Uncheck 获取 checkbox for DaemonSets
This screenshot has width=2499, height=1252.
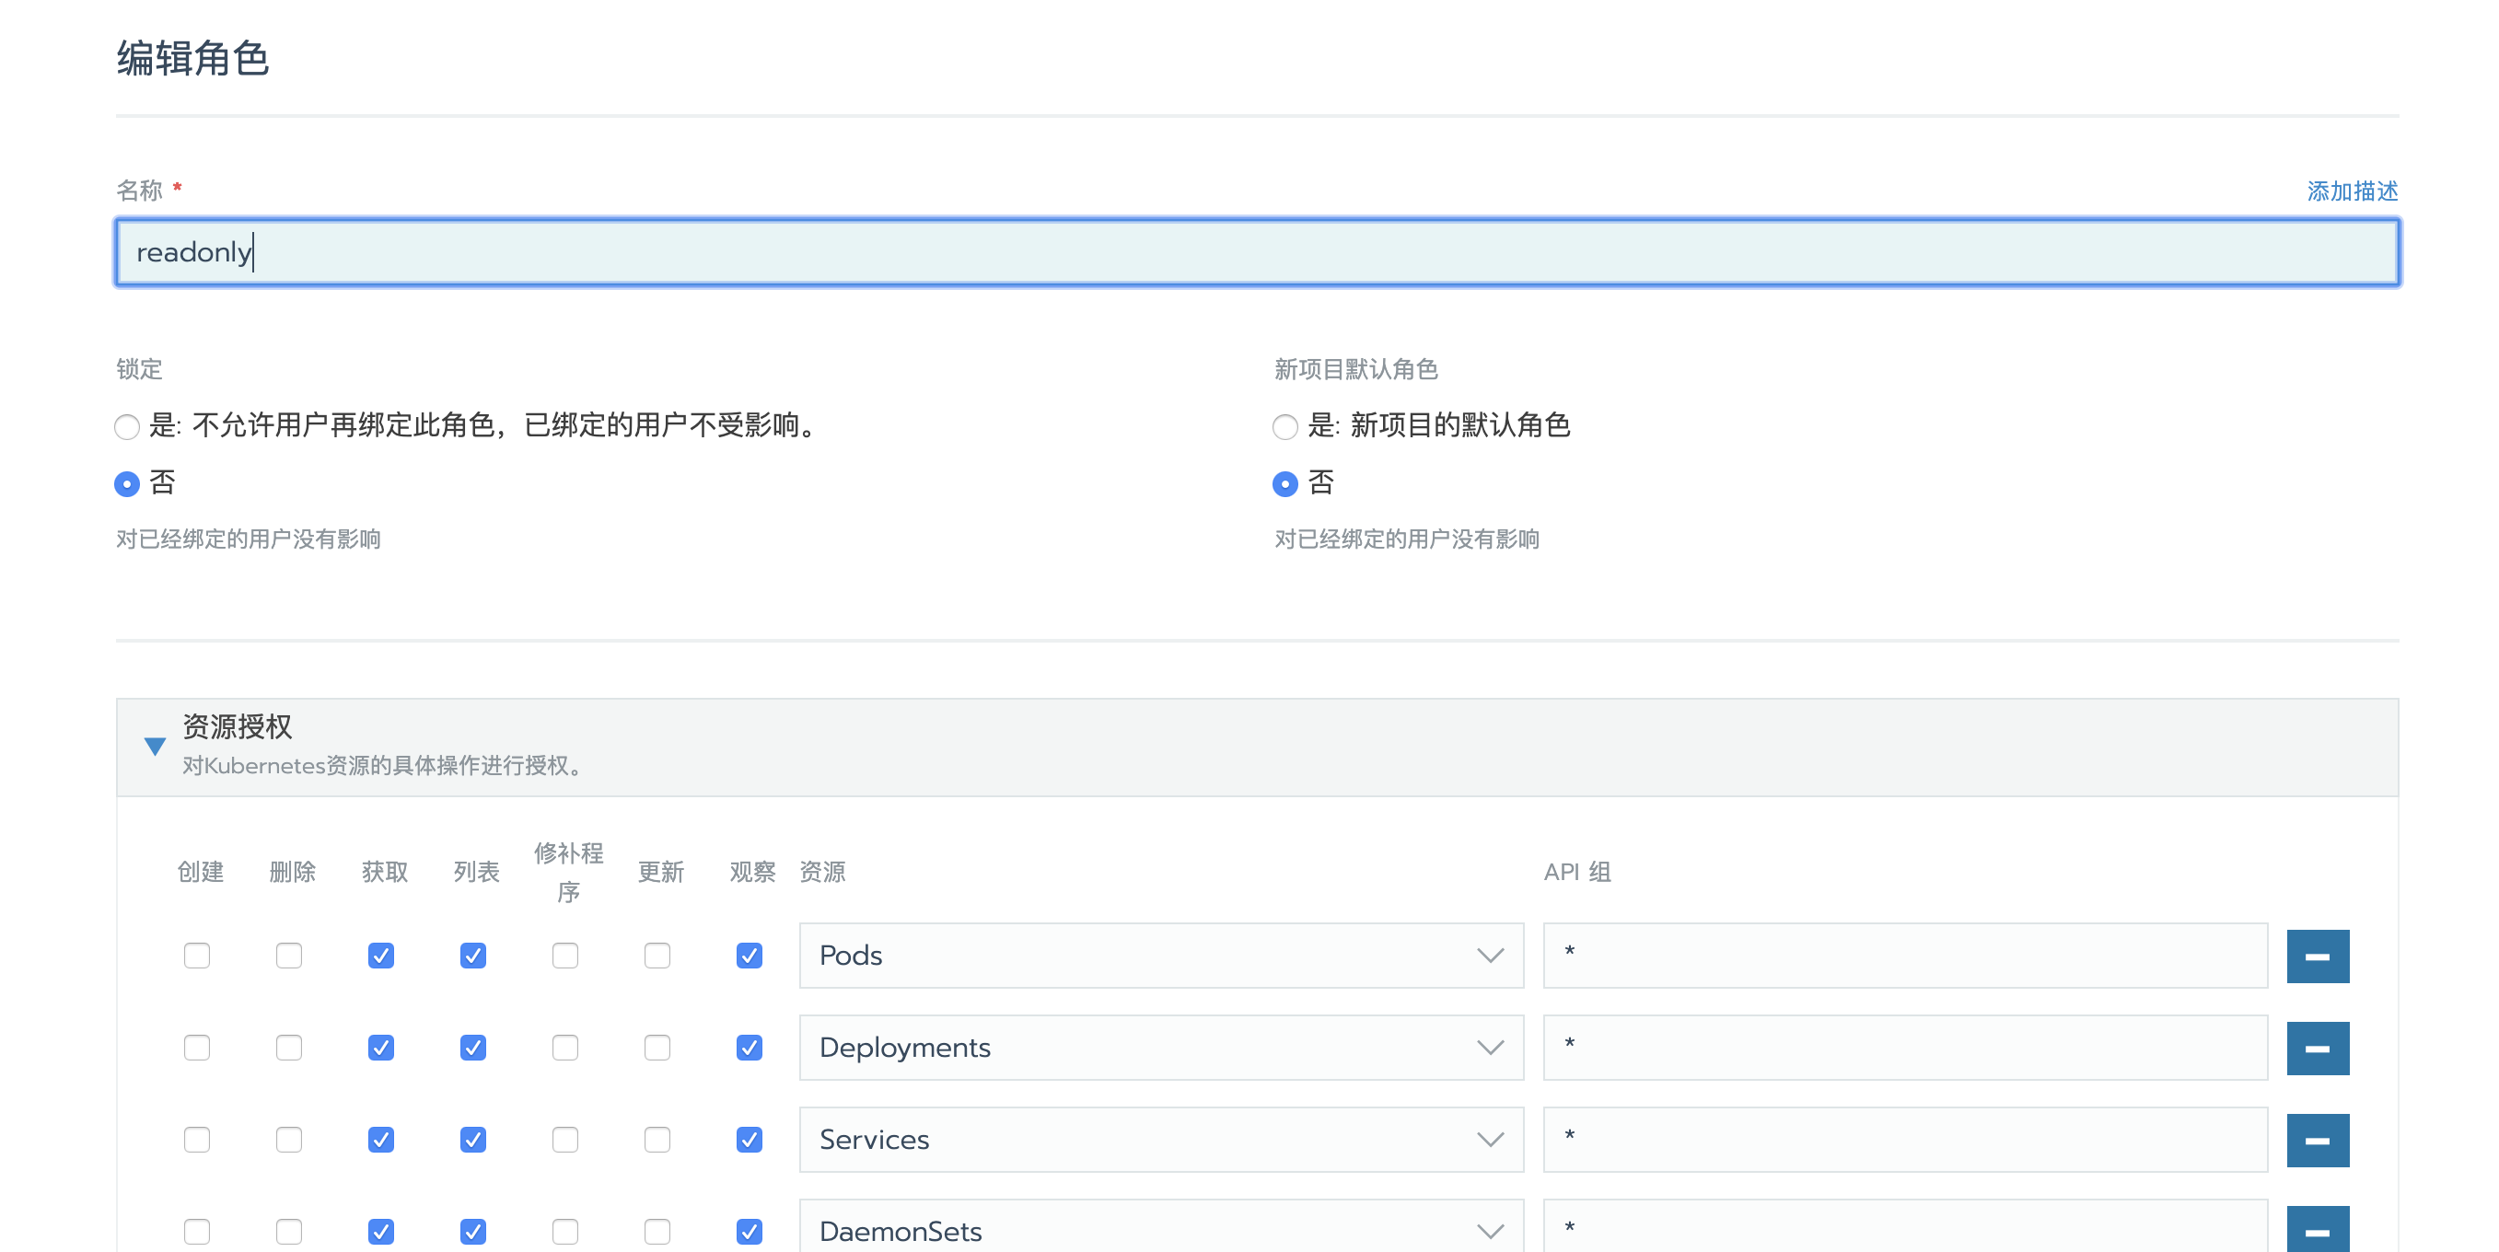381,1232
